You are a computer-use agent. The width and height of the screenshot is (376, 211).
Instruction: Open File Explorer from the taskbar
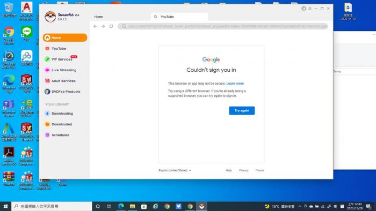click(x=132, y=206)
